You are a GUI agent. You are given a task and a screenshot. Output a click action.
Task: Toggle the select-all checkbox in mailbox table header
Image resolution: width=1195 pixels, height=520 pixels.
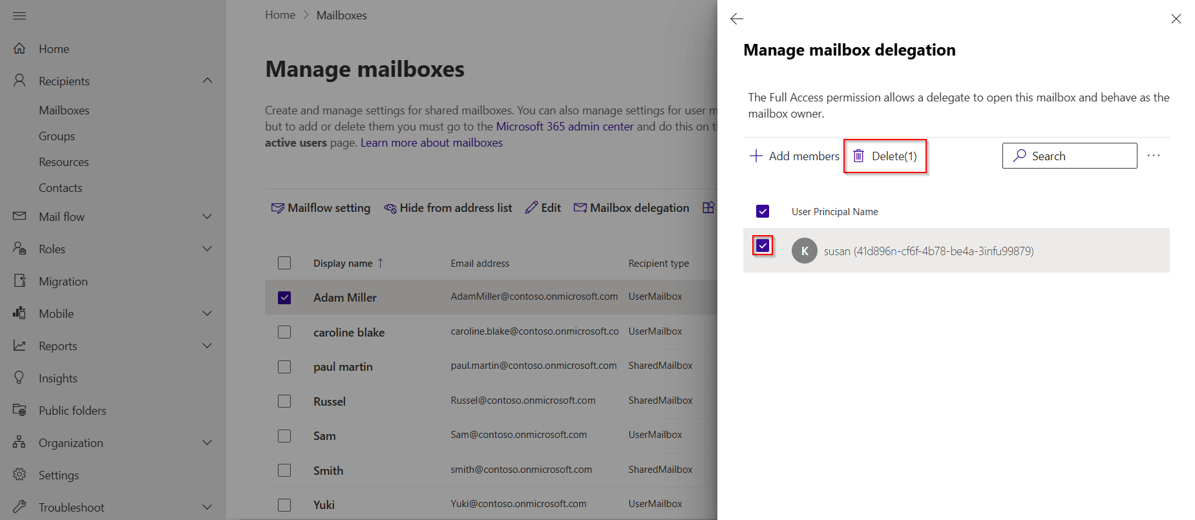pyautogui.click(x=284, y=263)
